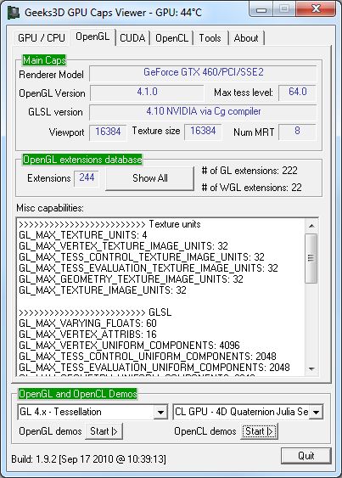Click the Main Caps group label

click(x=44, y=60)
